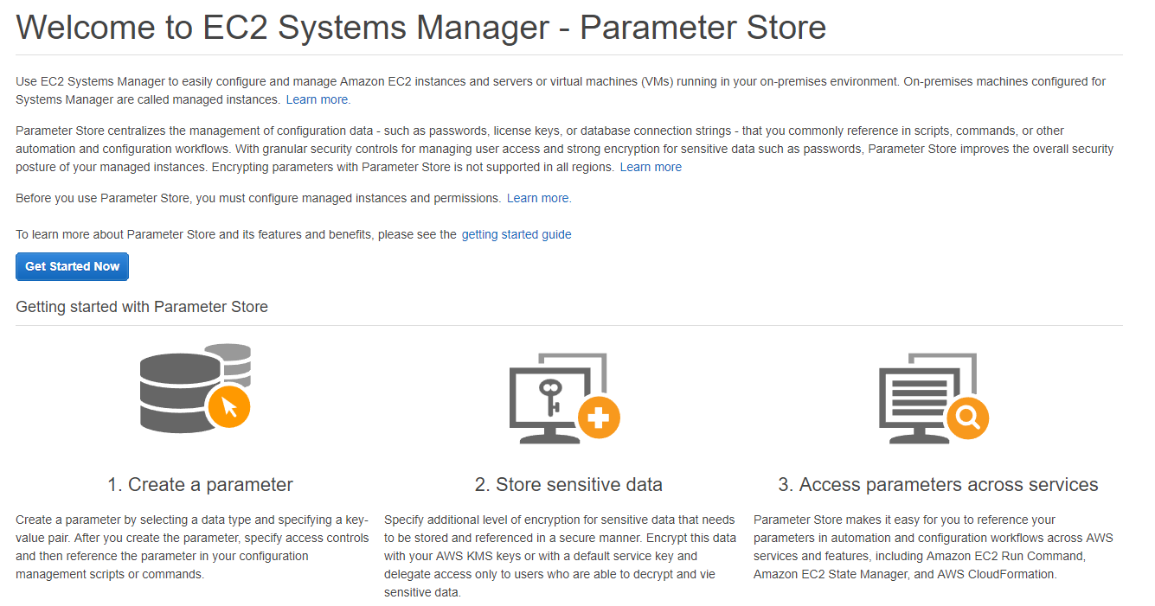Click the orange cursor badge on database icon
Viewport: 1155px width, 606px height.
click(x=228, y=405)
